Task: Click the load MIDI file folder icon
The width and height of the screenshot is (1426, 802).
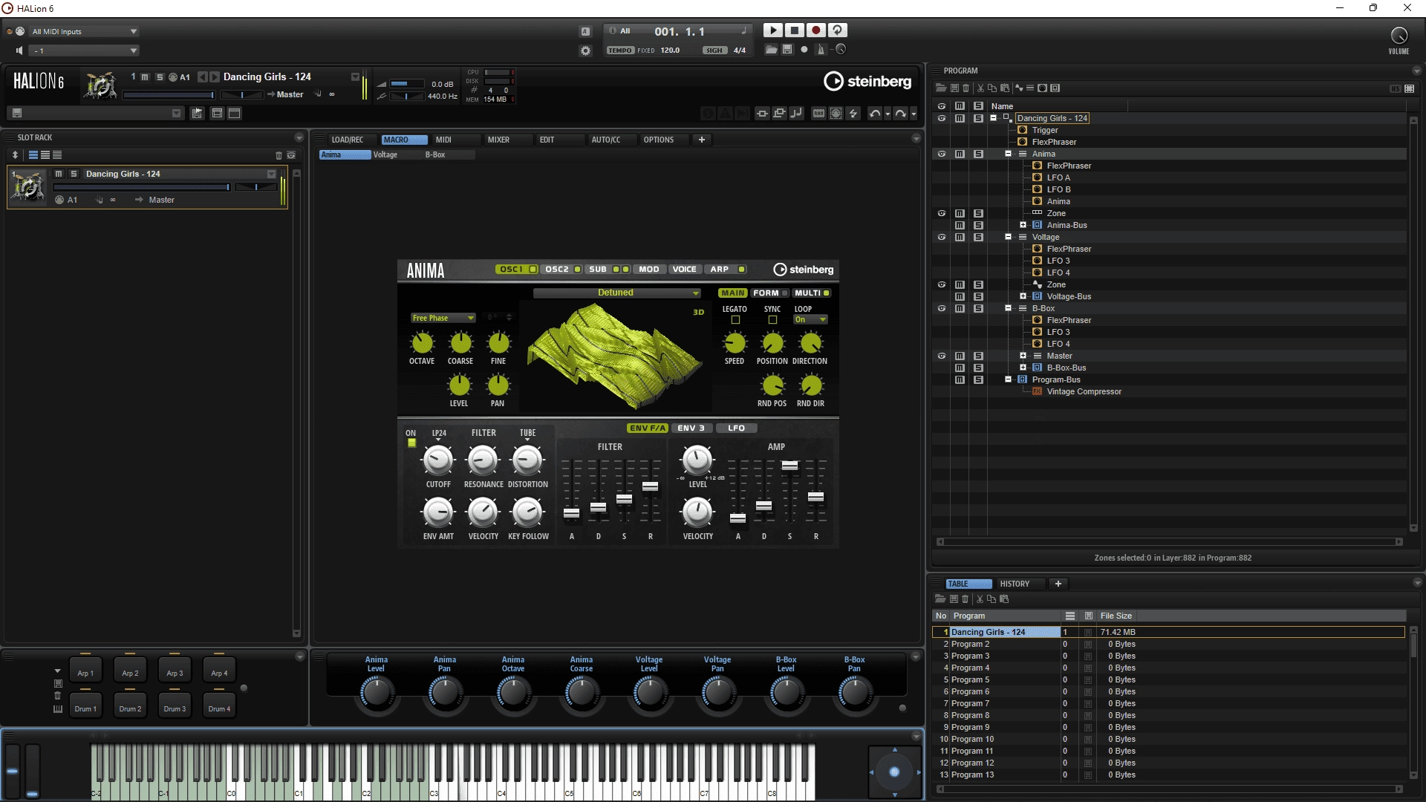Action: pyautogui.click(x=772, y=50)
